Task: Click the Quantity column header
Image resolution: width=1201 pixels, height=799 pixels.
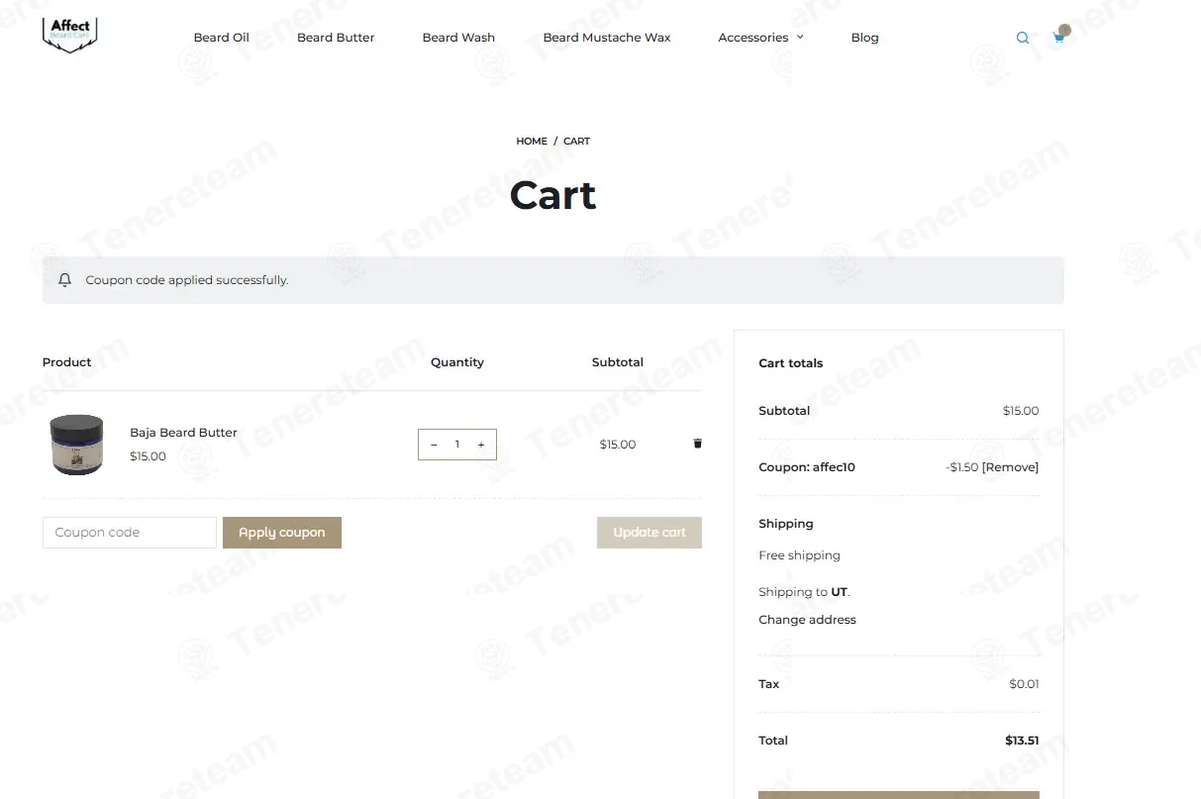Action: click(x=457, y=362)
